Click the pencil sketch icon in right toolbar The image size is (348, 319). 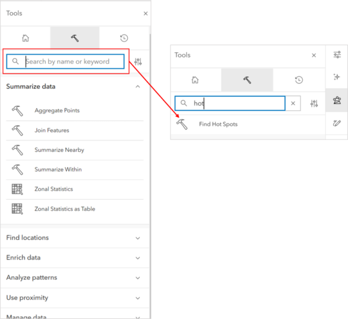tap(337, 123)
